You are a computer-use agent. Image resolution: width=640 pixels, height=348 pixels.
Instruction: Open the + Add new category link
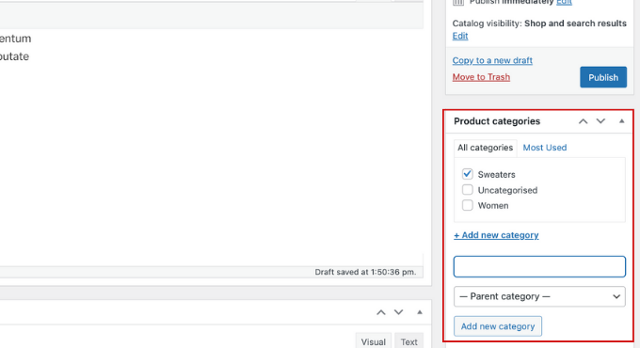pos(496,235)
